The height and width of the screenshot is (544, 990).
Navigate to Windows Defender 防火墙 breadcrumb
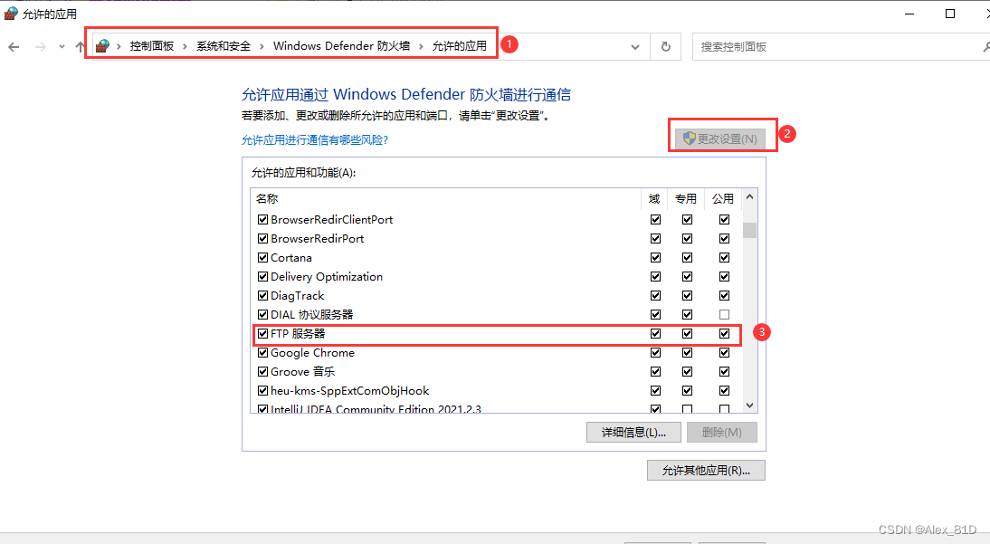coord(341,46)
